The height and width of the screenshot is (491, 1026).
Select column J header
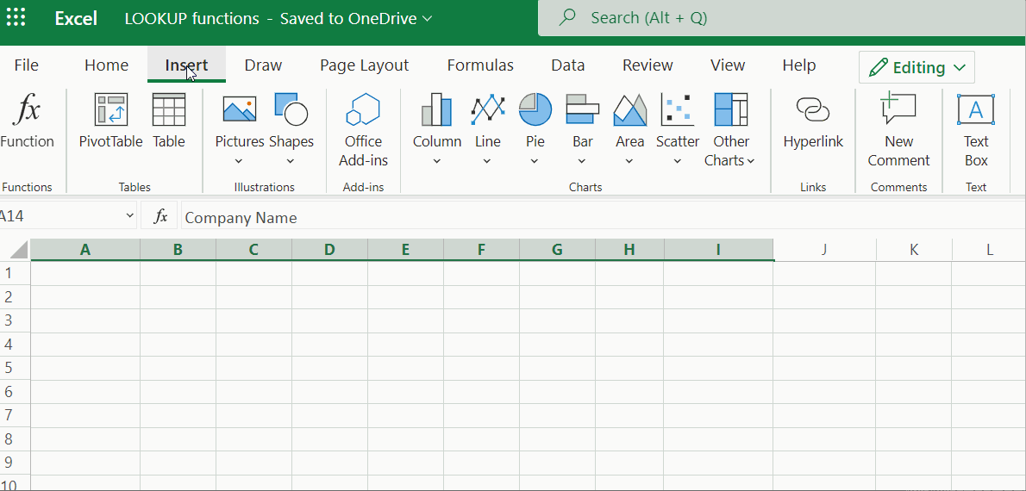coord(824,249)
